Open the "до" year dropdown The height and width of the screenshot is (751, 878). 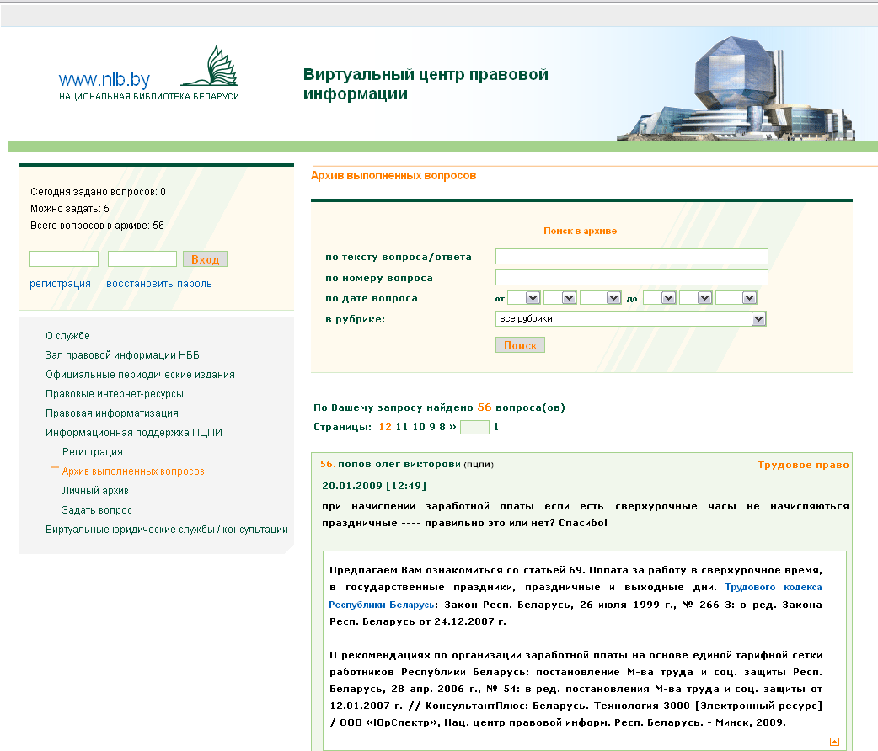point(736,297)
